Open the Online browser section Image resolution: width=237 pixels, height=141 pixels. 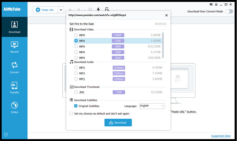[15, 107]
